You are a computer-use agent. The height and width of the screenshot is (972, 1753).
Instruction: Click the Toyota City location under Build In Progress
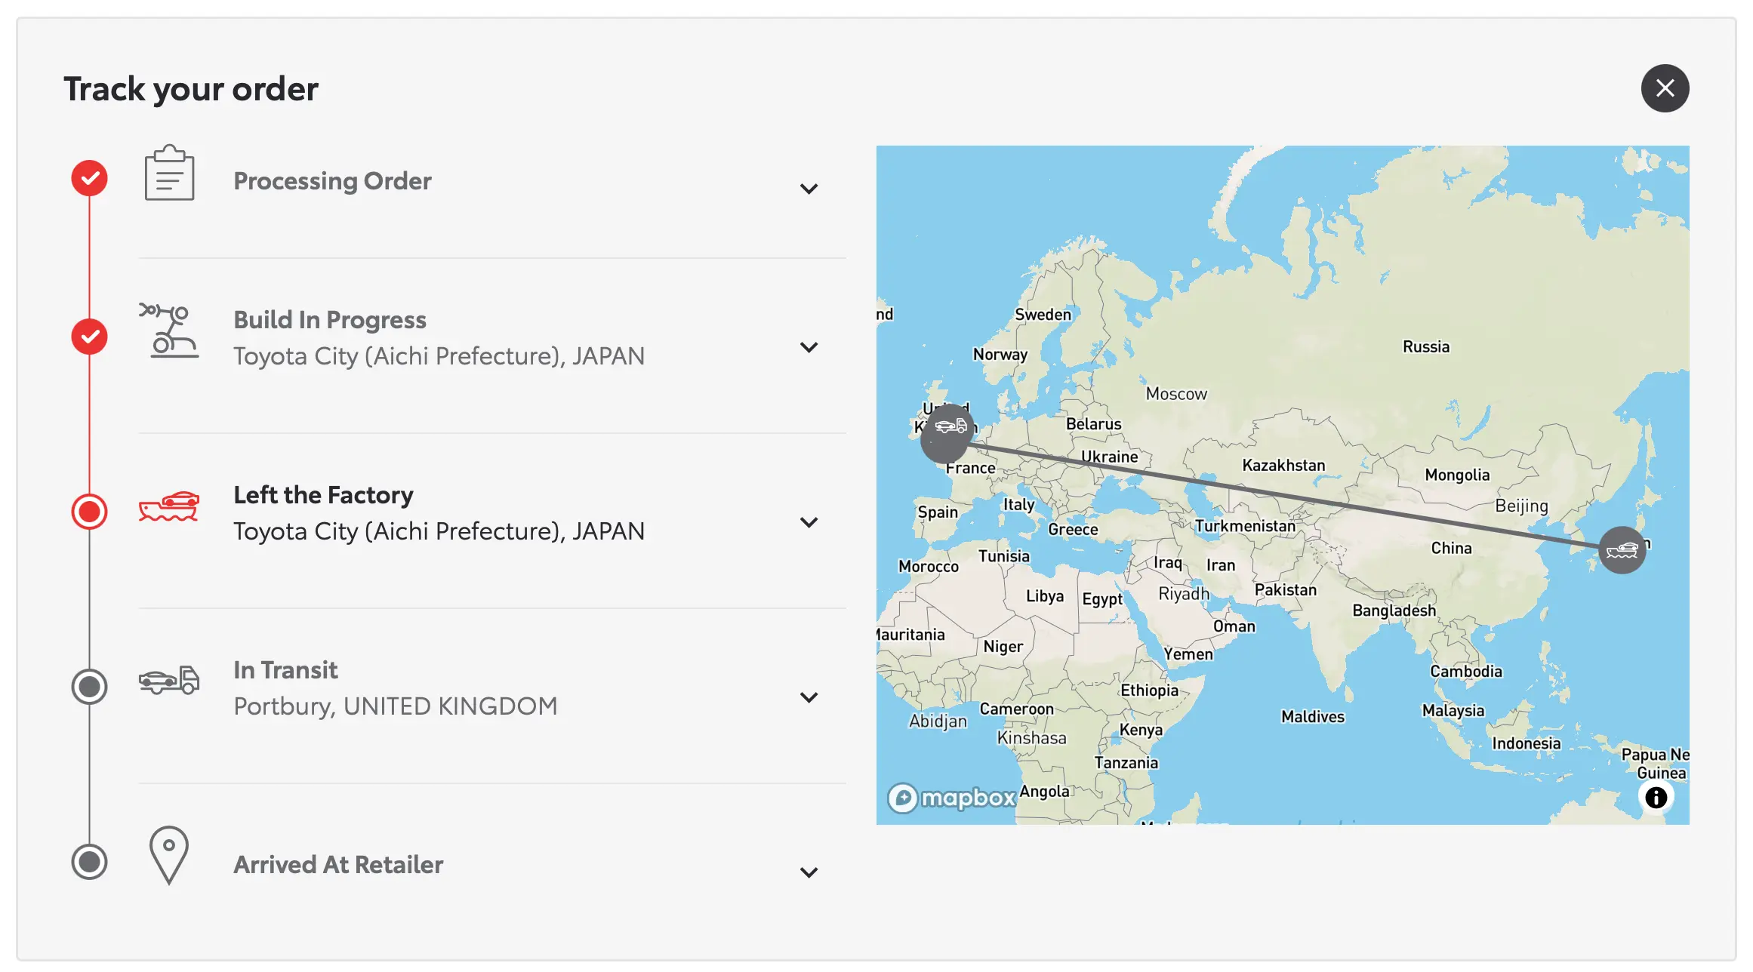tap(439, 356)
